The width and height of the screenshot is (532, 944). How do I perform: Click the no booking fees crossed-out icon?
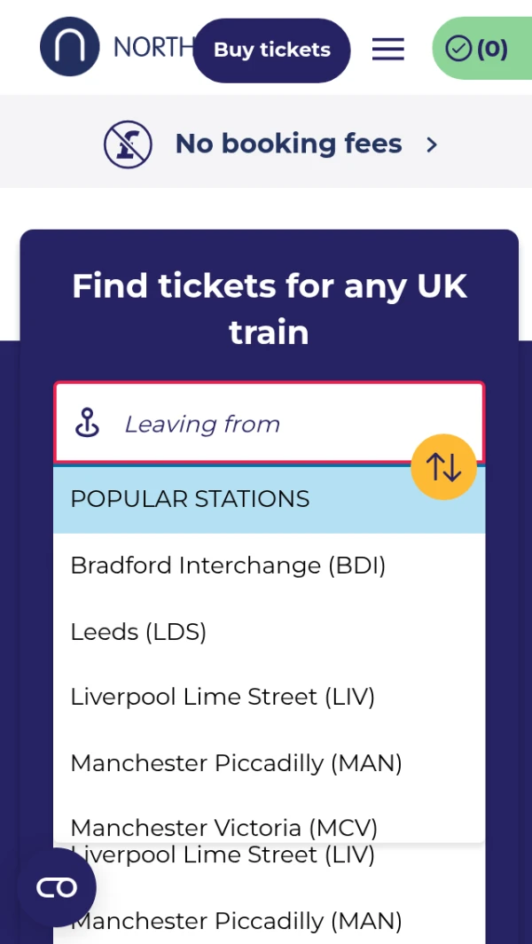[x=128, y=144]
